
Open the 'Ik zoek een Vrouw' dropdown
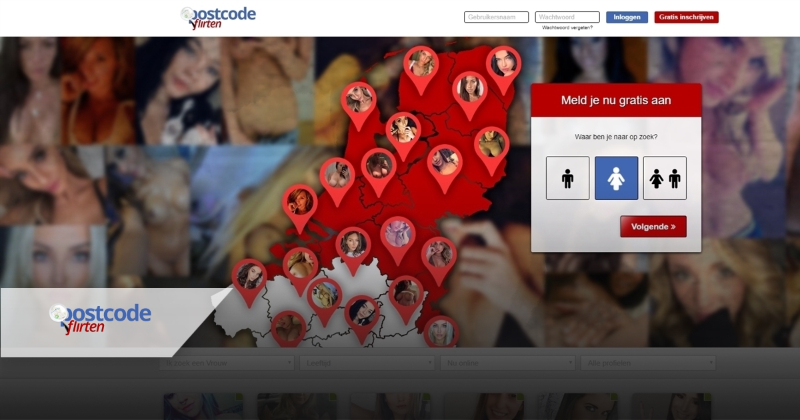tap(227, 363)
